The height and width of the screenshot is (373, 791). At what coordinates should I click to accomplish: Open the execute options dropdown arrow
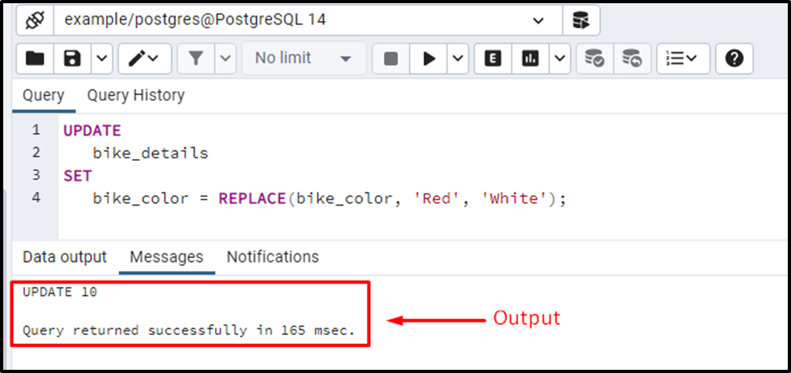pyautogui.click(x=458, y=59)
